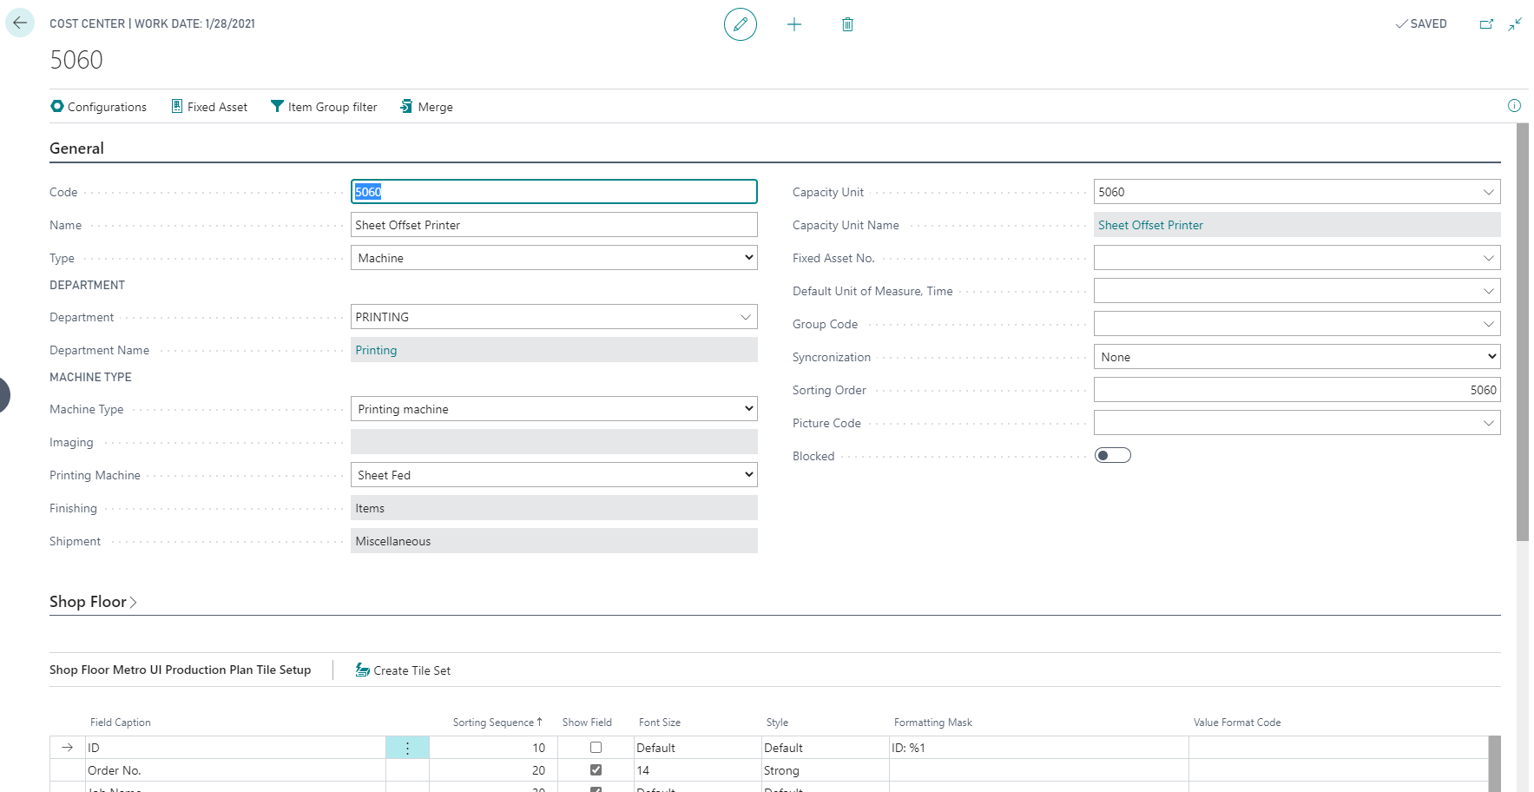Click Shop Floor Metro UI Production Plan Tile Setup
This screenshot has width=1534, height=792.
coord(180,670)
